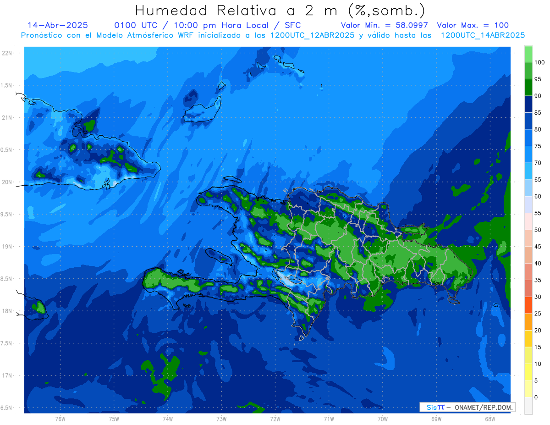Click the '72W' longitude label
This screenshot has width=550, height=425.
pos(275,419)
